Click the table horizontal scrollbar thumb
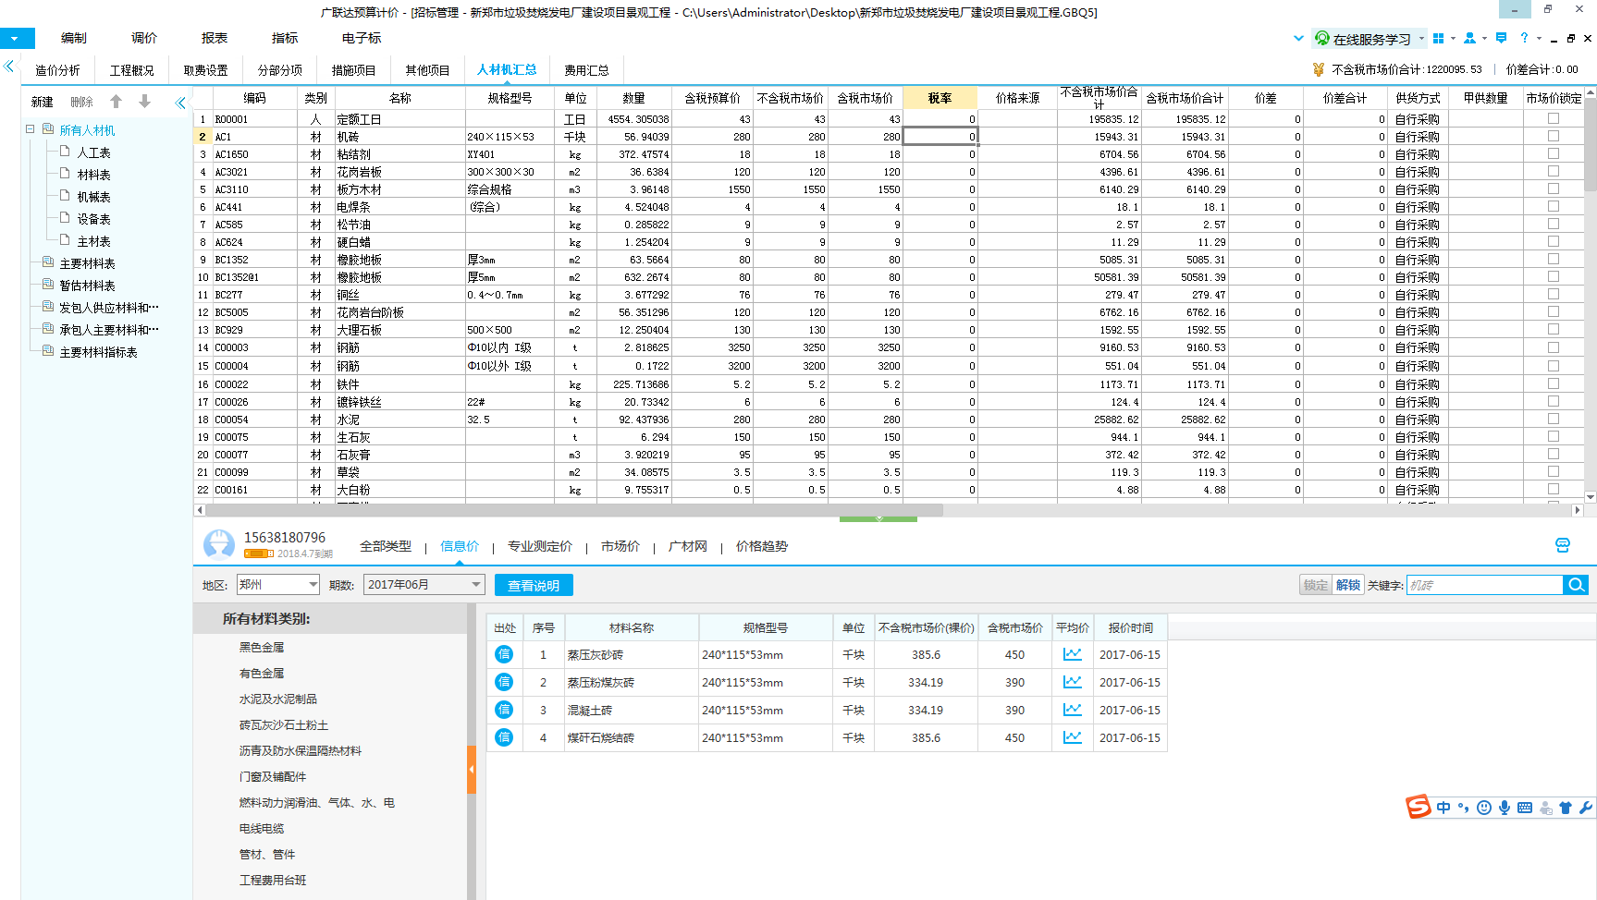Image resolution: width=1597 pixels, height=900 pixels. pos(573,509)
